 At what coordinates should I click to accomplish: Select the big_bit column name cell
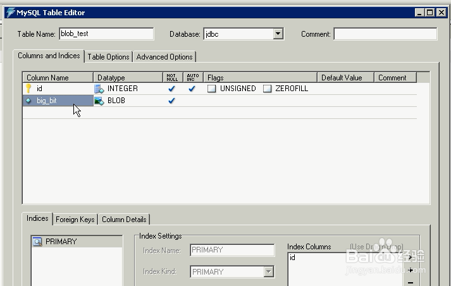58,101
